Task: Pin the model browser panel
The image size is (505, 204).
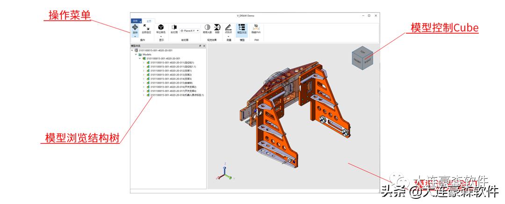Action: pos(200,46)
